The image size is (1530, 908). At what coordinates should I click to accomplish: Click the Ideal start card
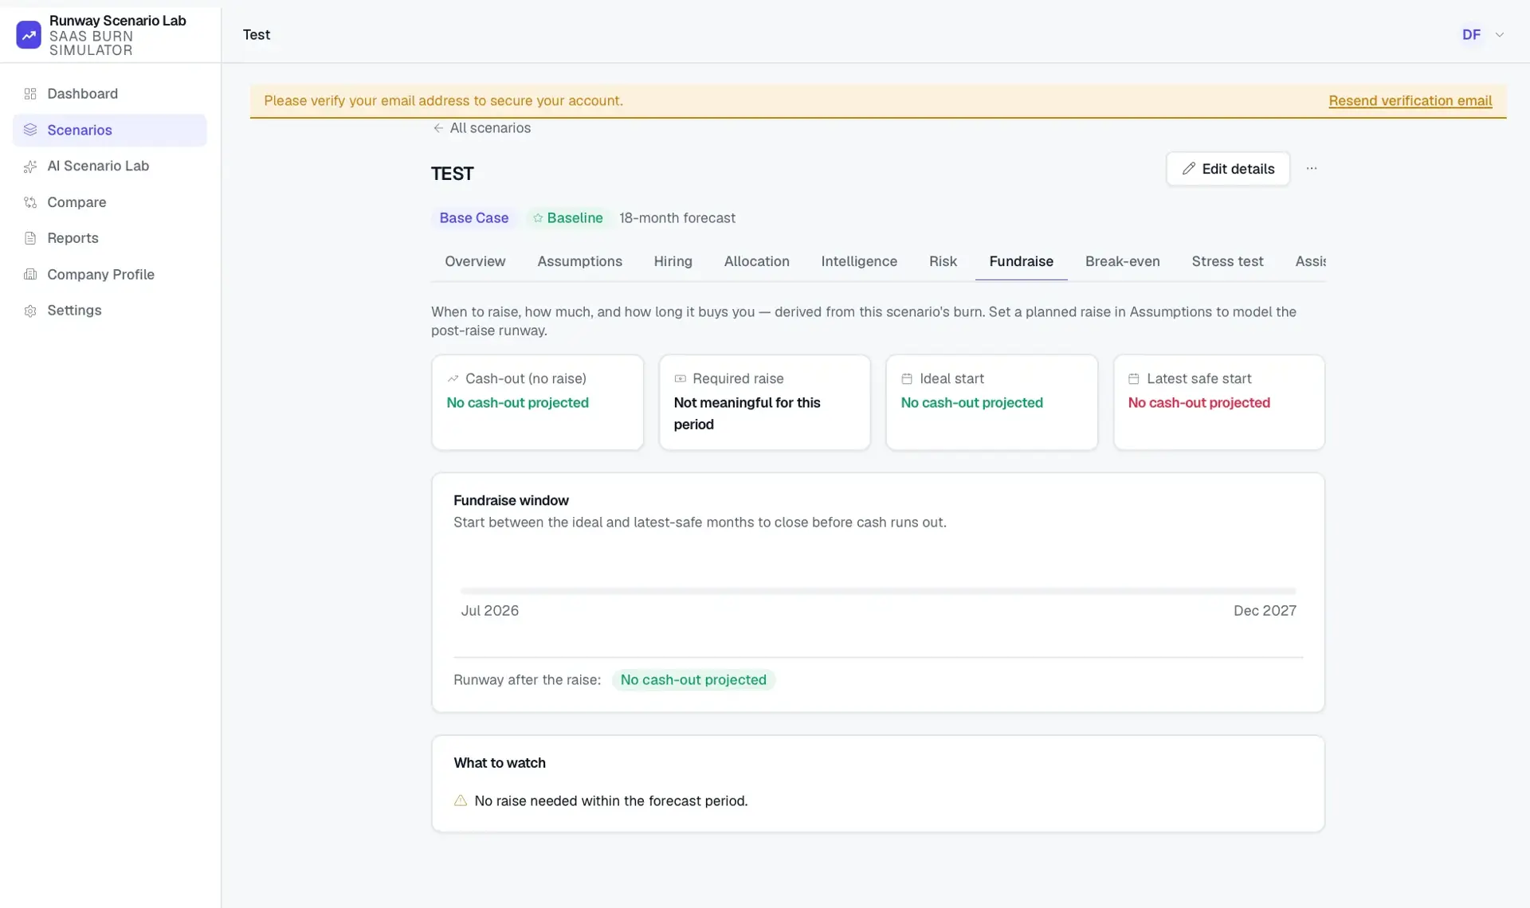991,402
